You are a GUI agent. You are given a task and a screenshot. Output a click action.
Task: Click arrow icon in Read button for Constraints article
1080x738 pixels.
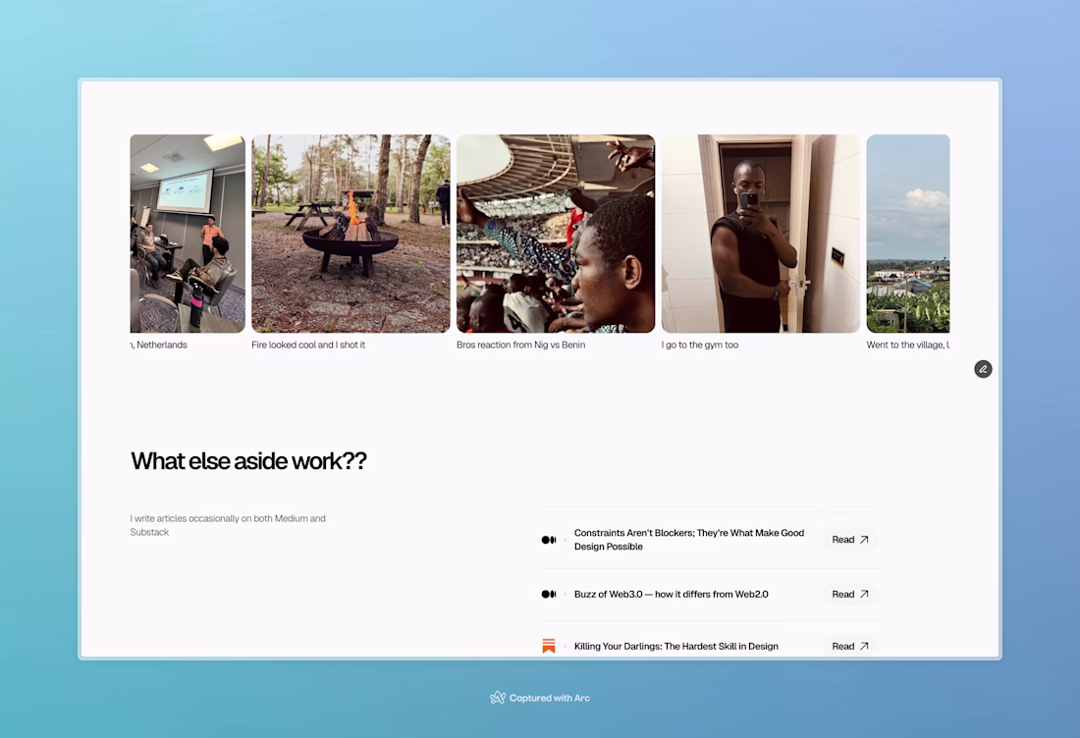point(864,540)
